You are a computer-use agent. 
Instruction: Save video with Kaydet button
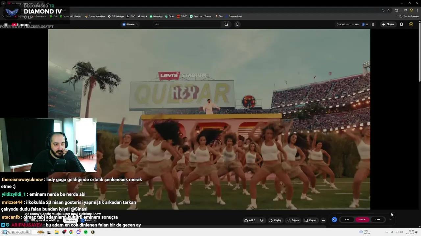click(310, 220)
